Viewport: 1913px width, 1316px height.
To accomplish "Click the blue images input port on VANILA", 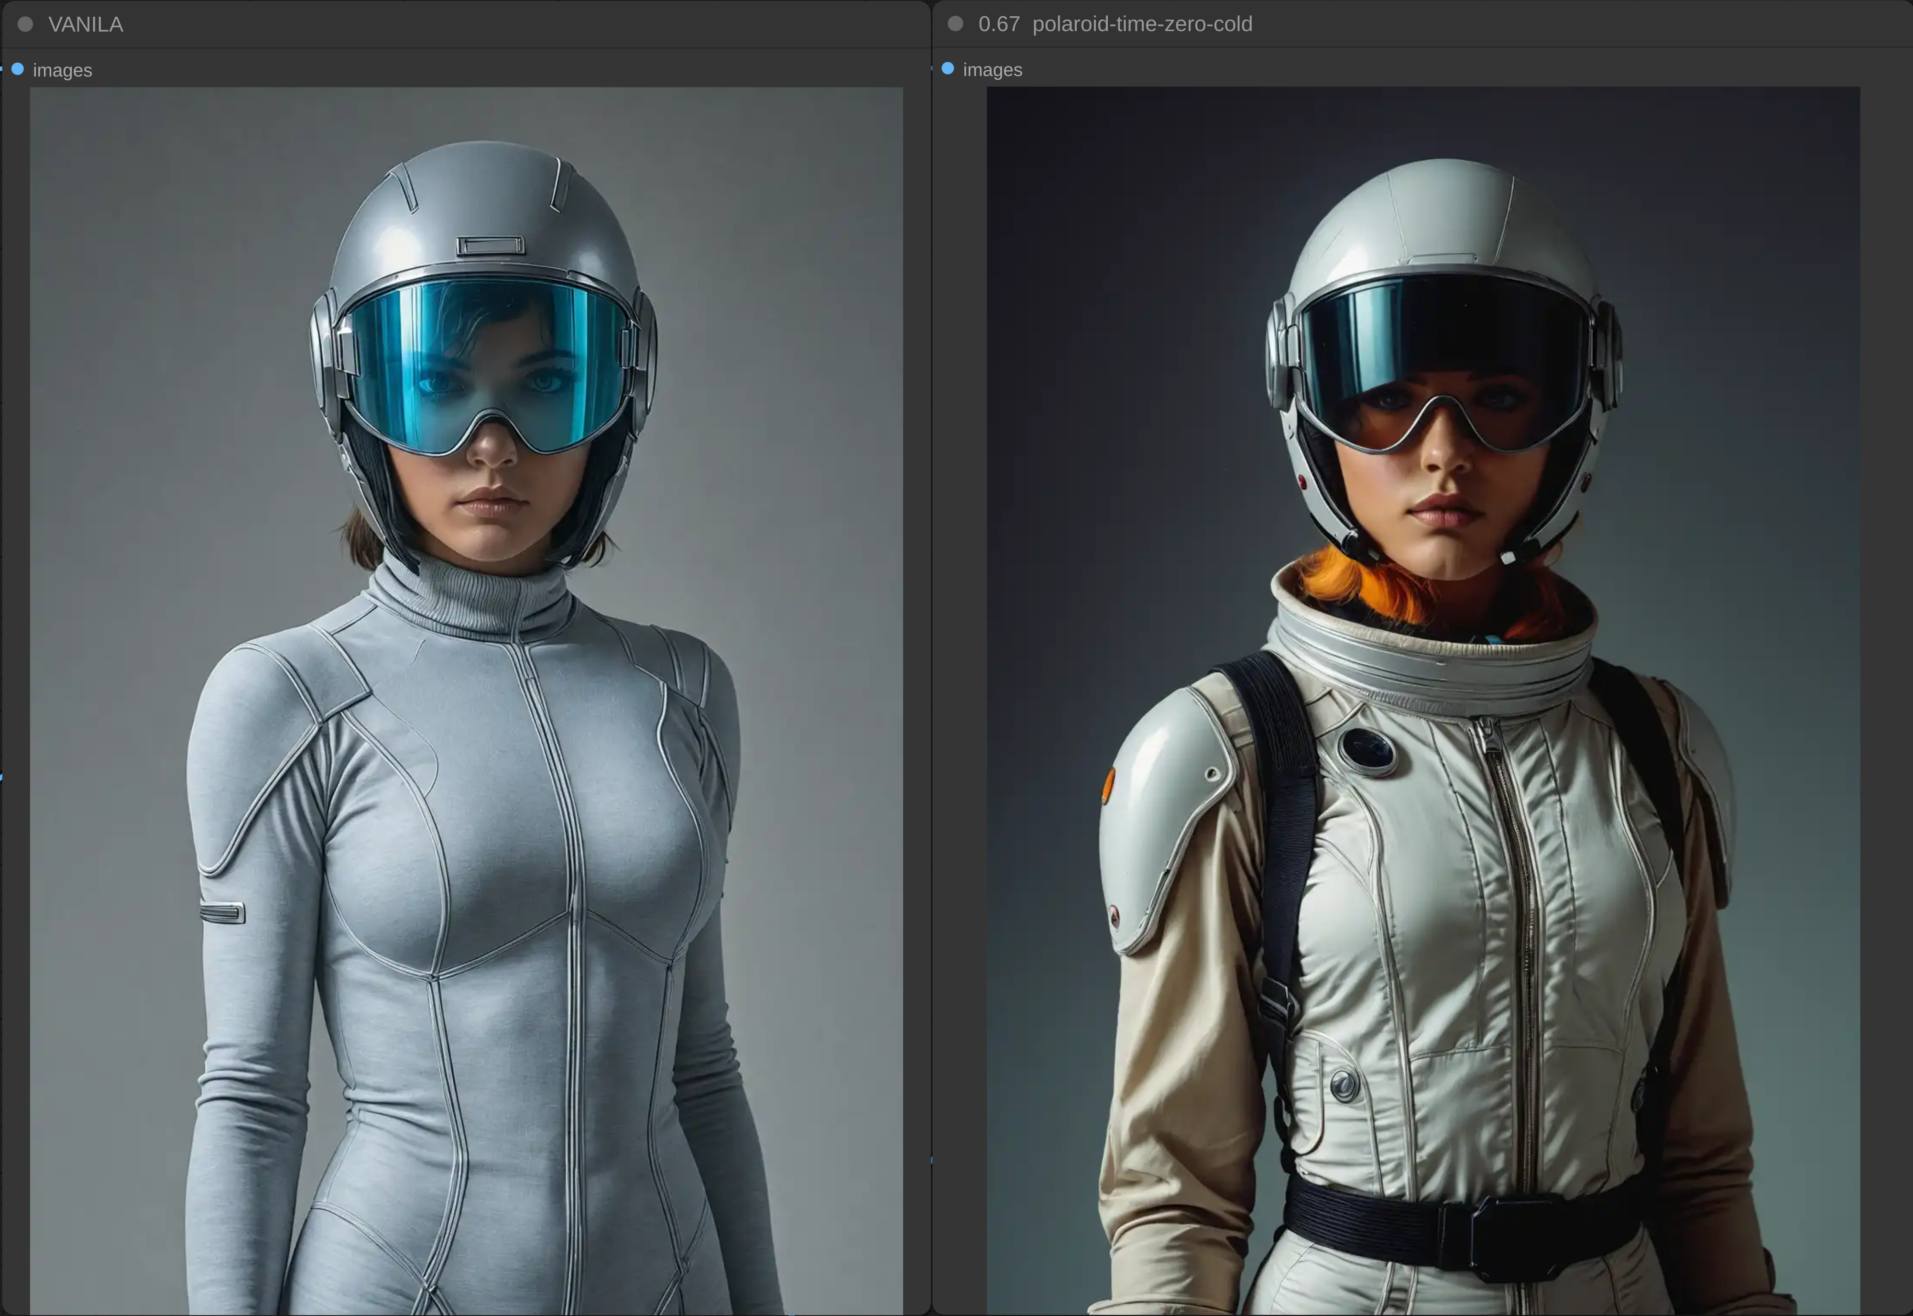I will point(17,69).
